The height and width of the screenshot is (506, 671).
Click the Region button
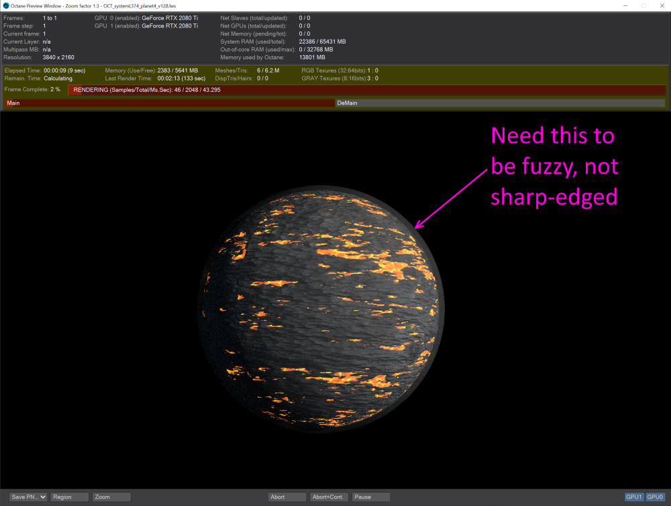point(70,497)
